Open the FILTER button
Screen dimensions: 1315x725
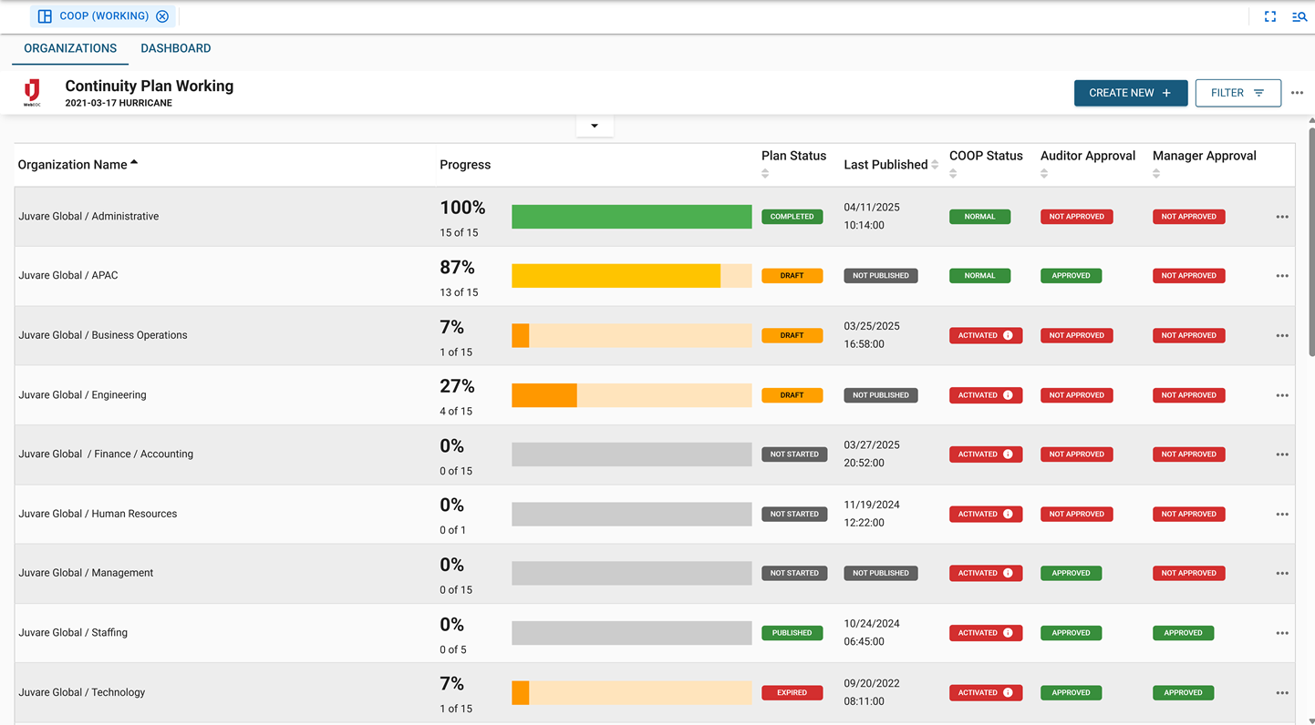tap(1237, 93)
